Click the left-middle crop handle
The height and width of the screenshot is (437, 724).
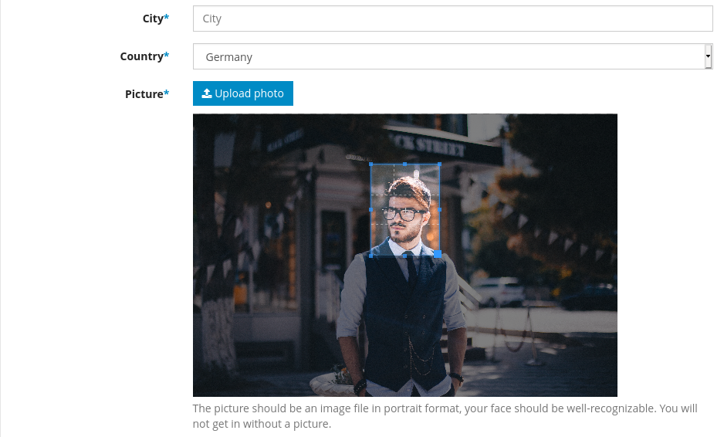(370, 209)
